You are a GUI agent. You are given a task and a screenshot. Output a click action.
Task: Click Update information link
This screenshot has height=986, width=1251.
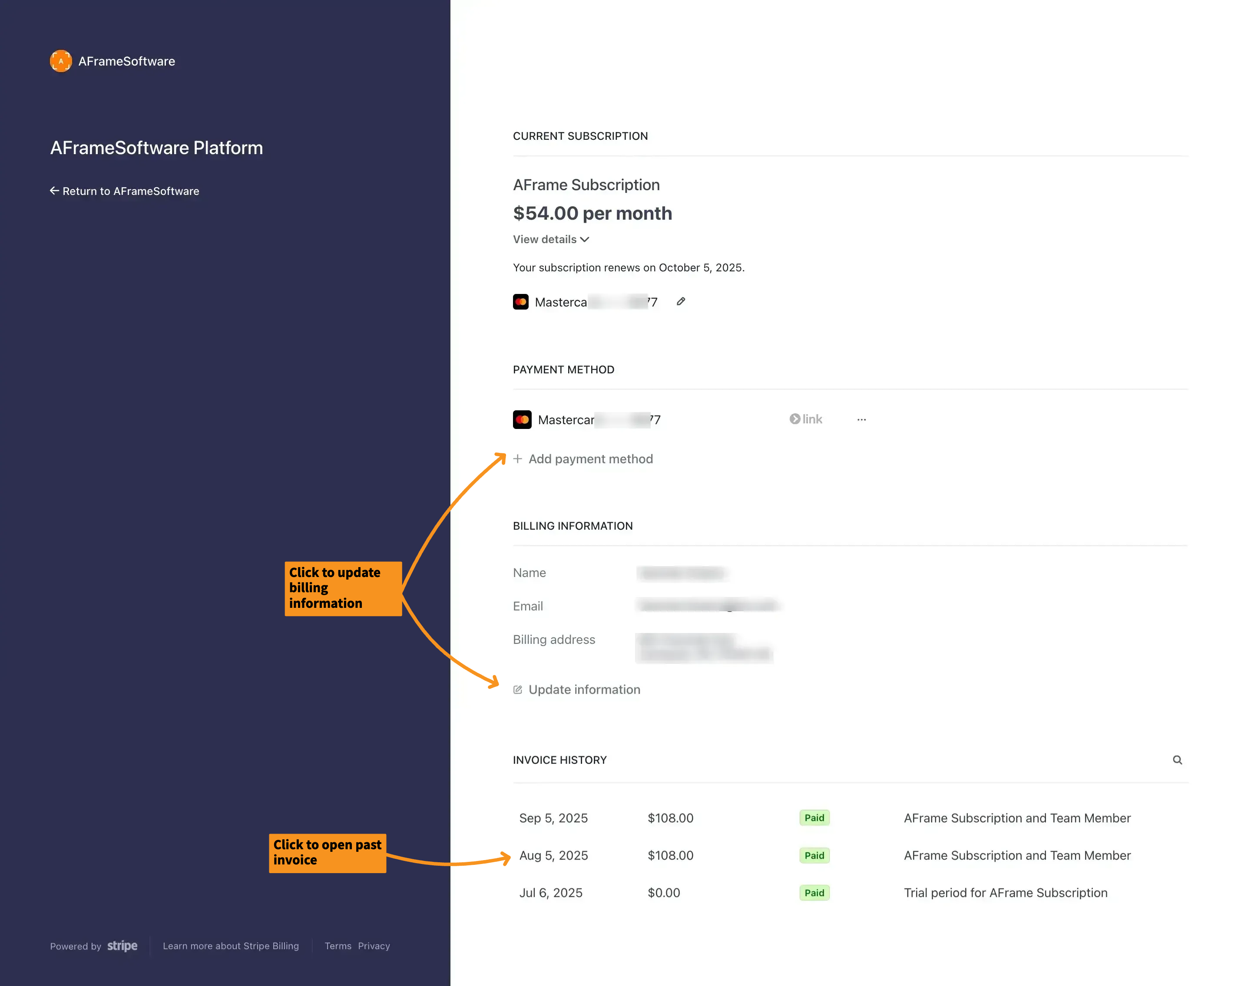tap(584, 689)
